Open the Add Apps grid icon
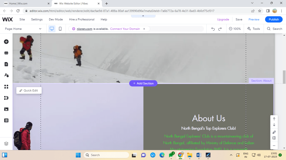Image resolution: width=286 pixels, height=160 pixels. pyautogui.click(x=6, y=87)
